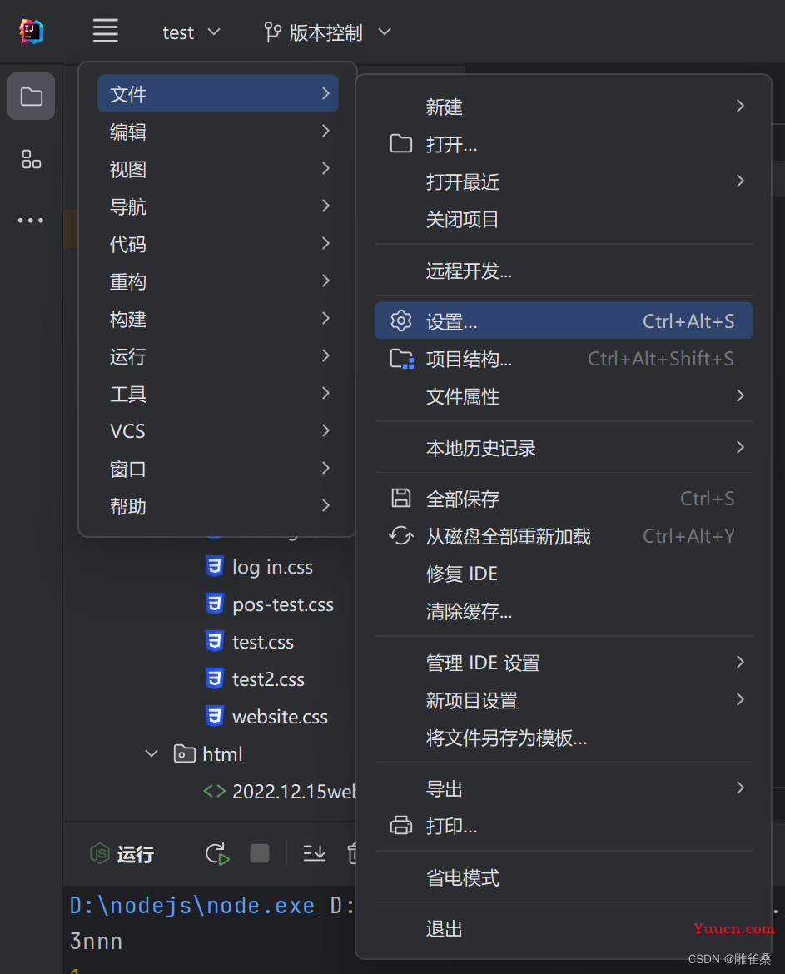The image size is (785, 974).
Task: Click the CSS icon of pos-test.css
Action: click(x=214, y=604)
